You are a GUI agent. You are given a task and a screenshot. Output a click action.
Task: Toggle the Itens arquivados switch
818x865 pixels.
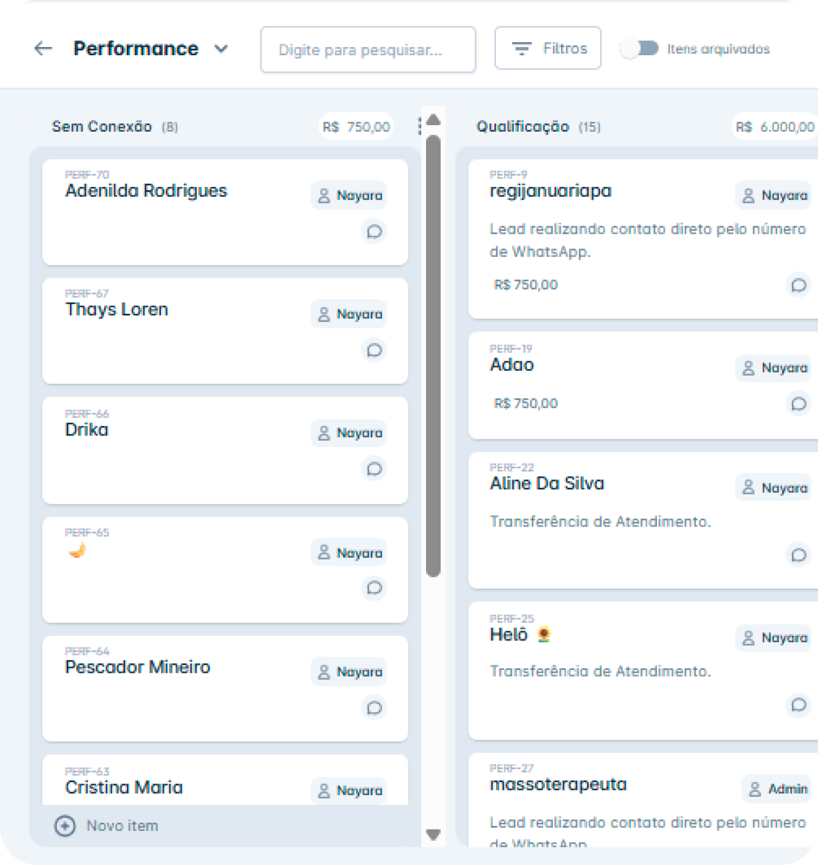point(639,48)
